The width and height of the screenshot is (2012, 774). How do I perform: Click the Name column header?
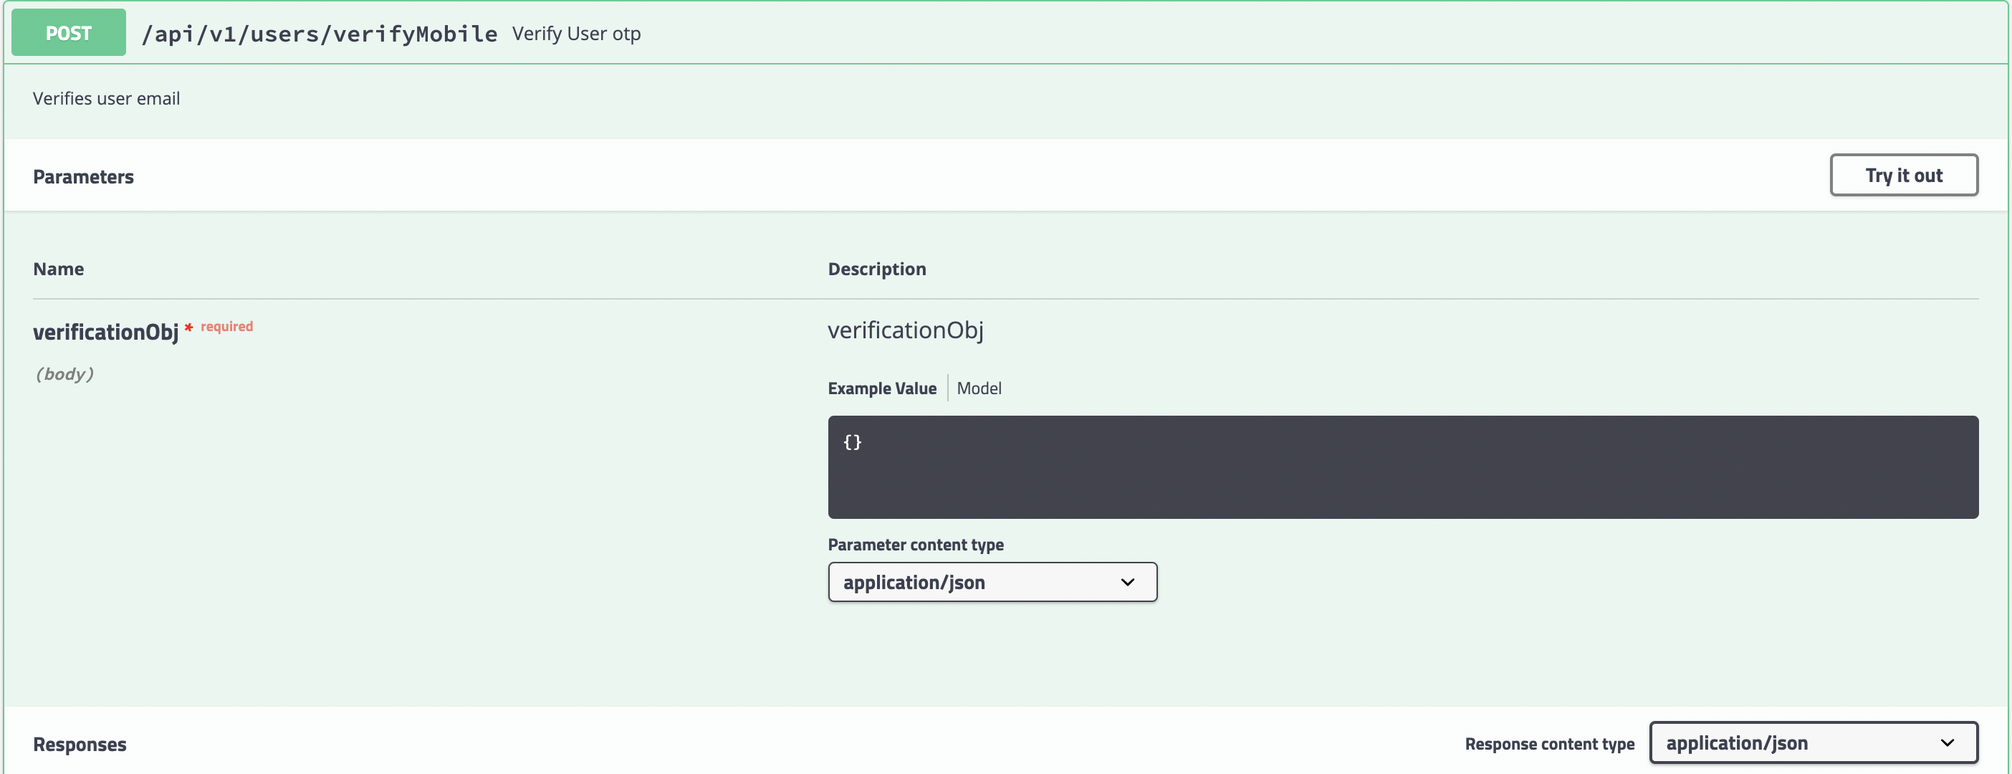[59, 269]
